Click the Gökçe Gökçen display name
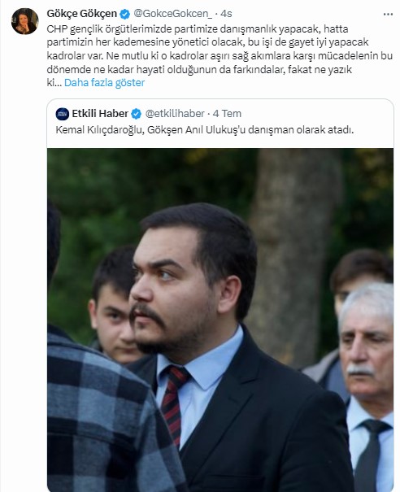Image resolution: width=400 pixels, height=492 pixels. tap(81, 14)
